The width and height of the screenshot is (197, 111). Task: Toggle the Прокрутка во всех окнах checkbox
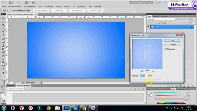[x=11, y=10]
